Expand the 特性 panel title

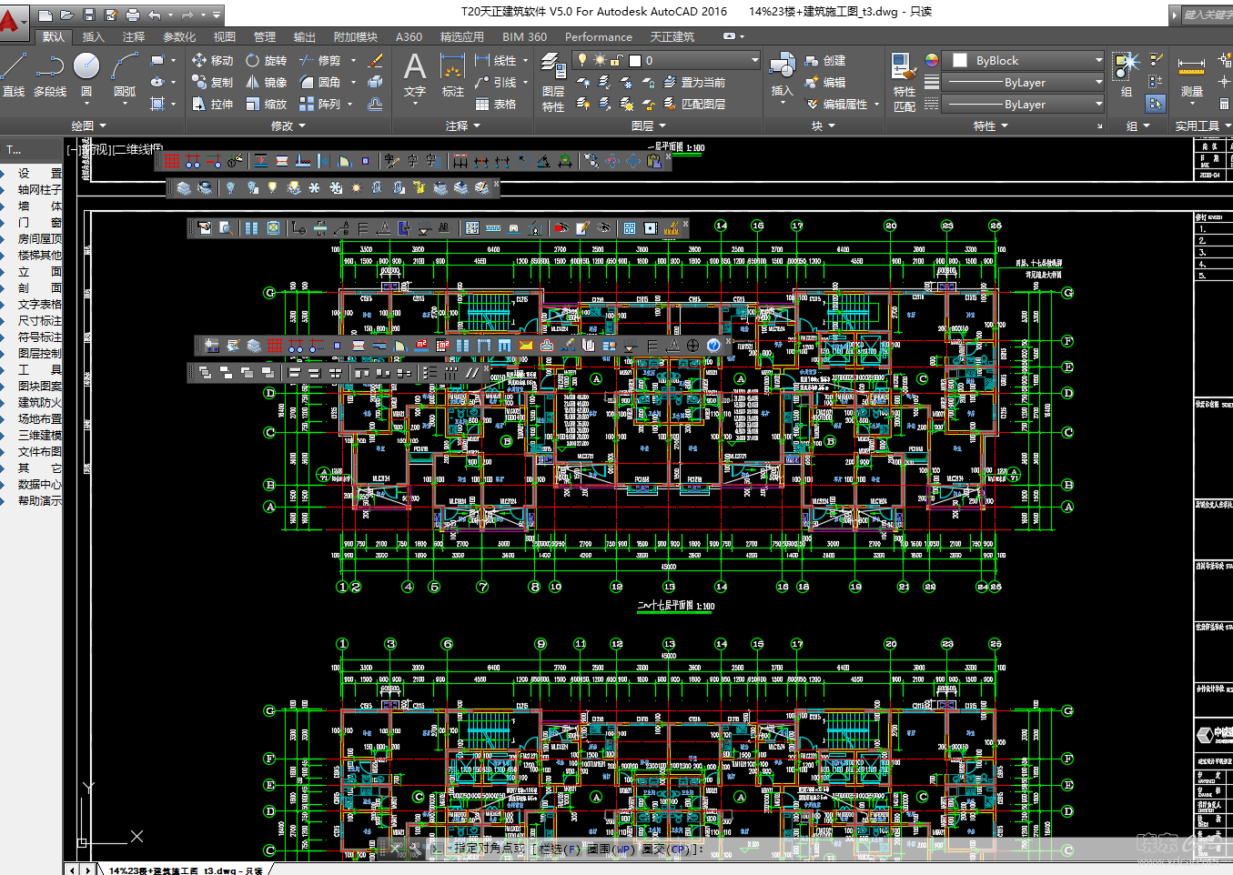click(x=991, y=126)
